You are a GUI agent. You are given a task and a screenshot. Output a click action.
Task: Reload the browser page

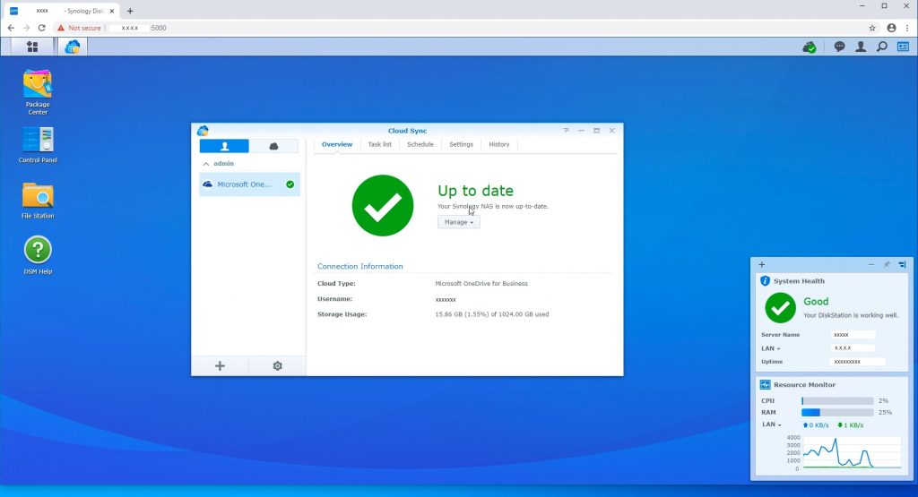[x=41, y=28]
